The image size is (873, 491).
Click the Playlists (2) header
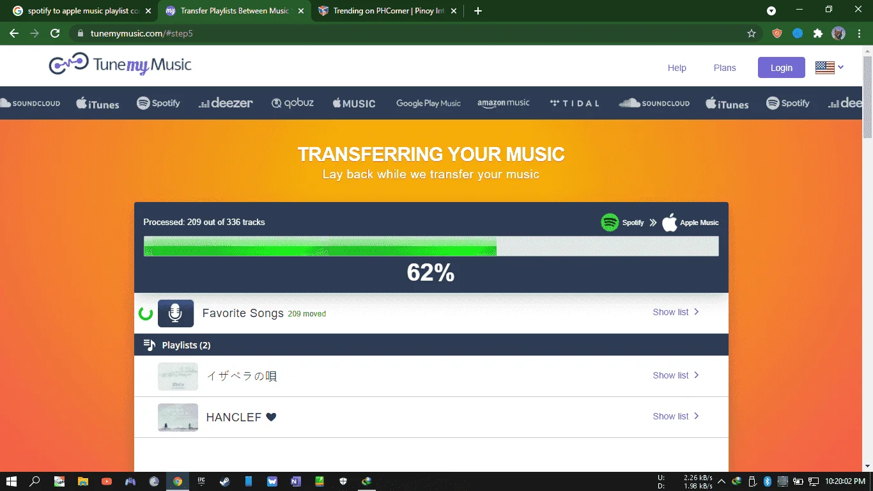(431, 345)
